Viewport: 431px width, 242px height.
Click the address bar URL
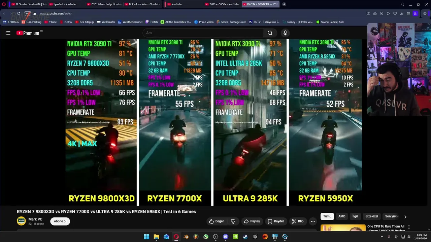pyautogui.click(x=56, y=13)
